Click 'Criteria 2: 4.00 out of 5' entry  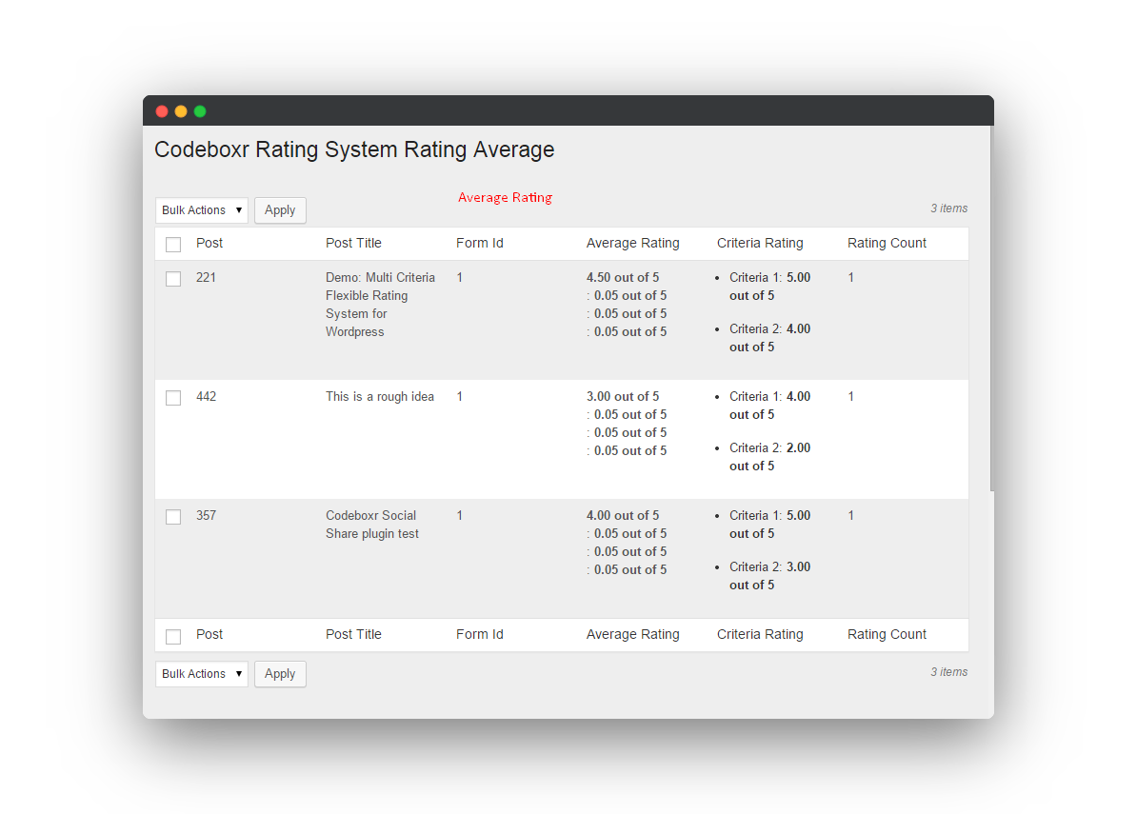(769, 338)
